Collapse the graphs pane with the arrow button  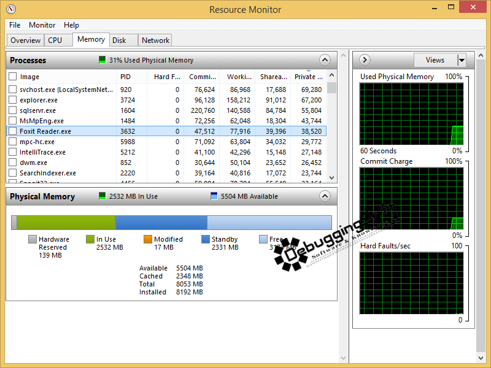(365, 59)
